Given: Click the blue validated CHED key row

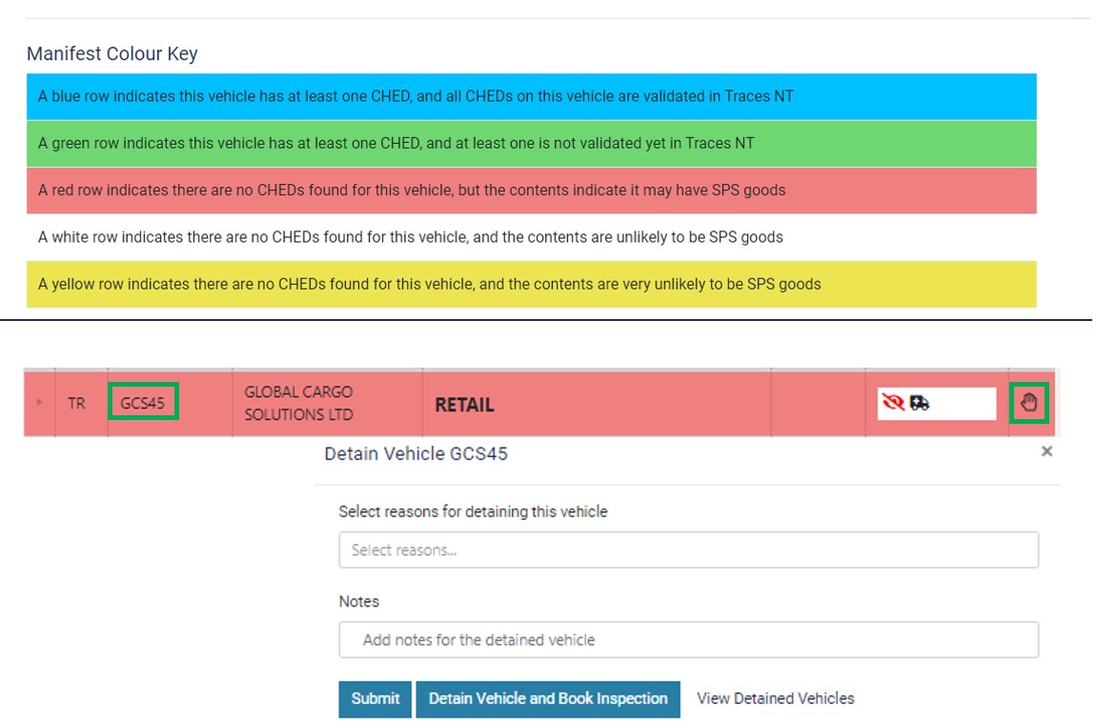Looking at the screenshot, I should coord(531,96).
